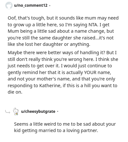The image size is (128, 142).
Task: Open the u/cheesybutgrate profile link
Action: pos(38,112)
